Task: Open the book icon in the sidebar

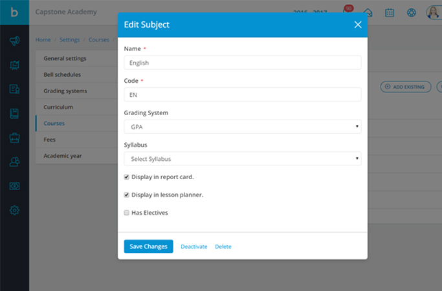Action: [14, 114]
